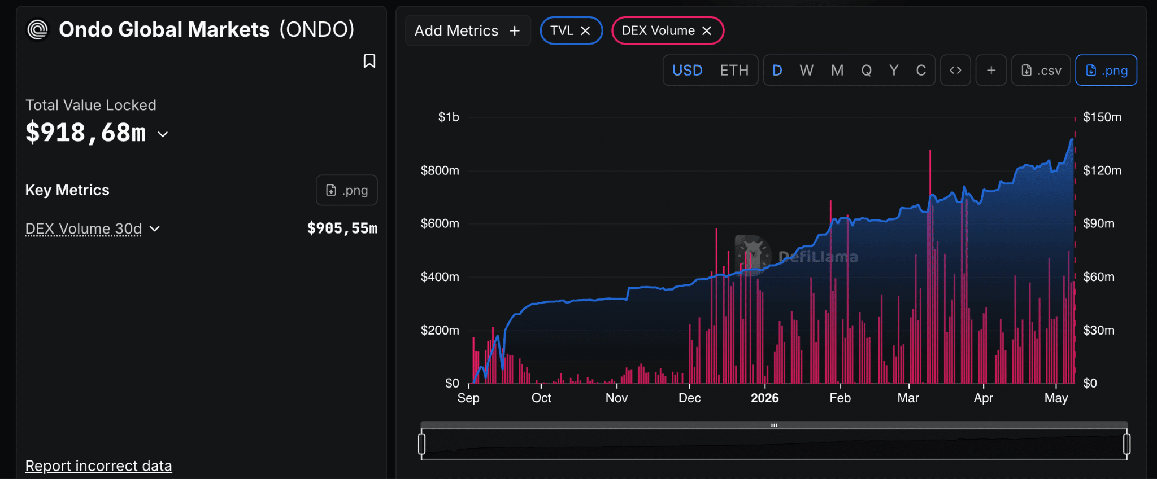Switch chart denomination to ETH
This screenshot has height=479, width=1157.
pyautogui.click(x=734, y=70)
